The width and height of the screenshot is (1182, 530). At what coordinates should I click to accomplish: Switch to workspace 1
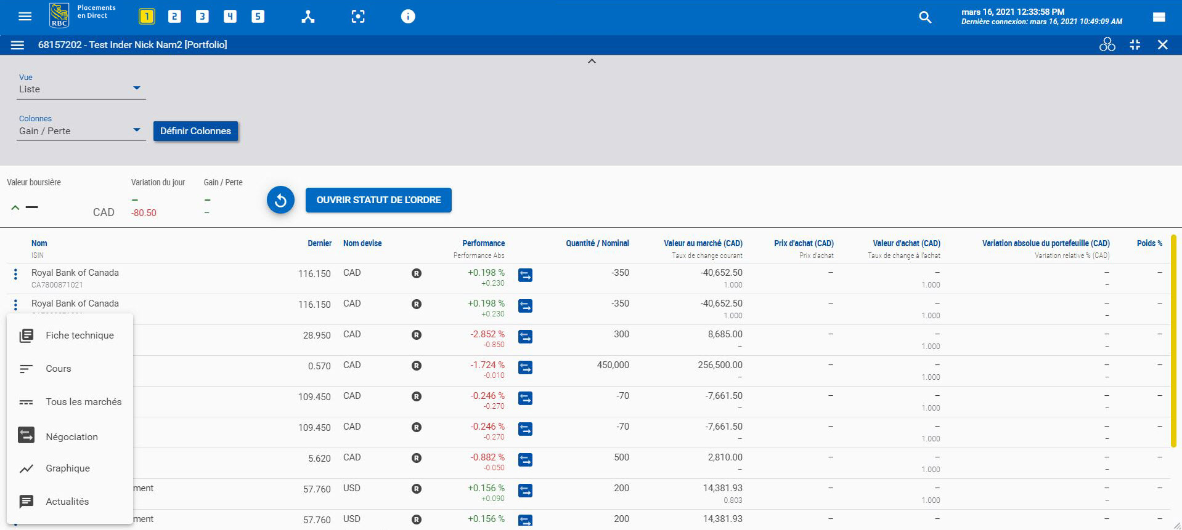pos(147,17)
